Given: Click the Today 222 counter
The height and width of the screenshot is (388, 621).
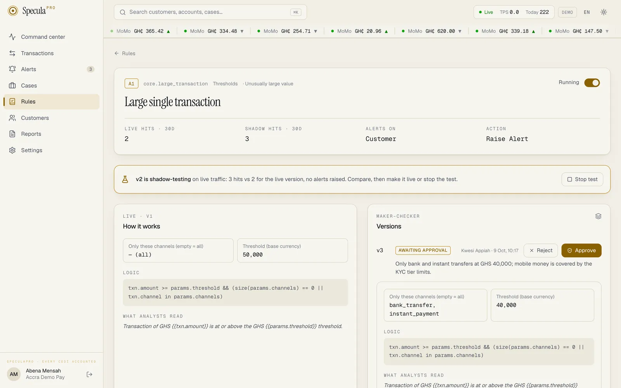Looking at the screenshot, I should tap(537, 12).
